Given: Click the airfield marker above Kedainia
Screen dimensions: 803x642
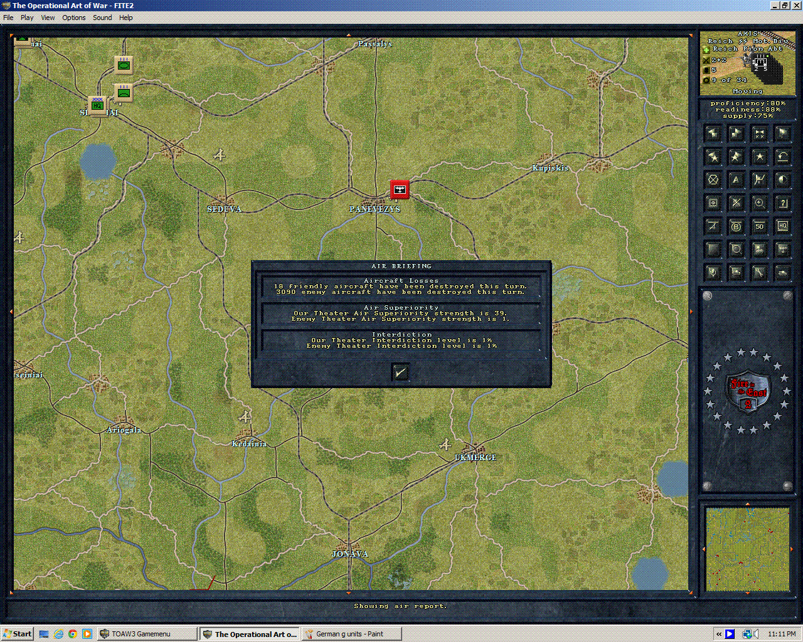Looking at the screenshot, I should coord(245,416).
